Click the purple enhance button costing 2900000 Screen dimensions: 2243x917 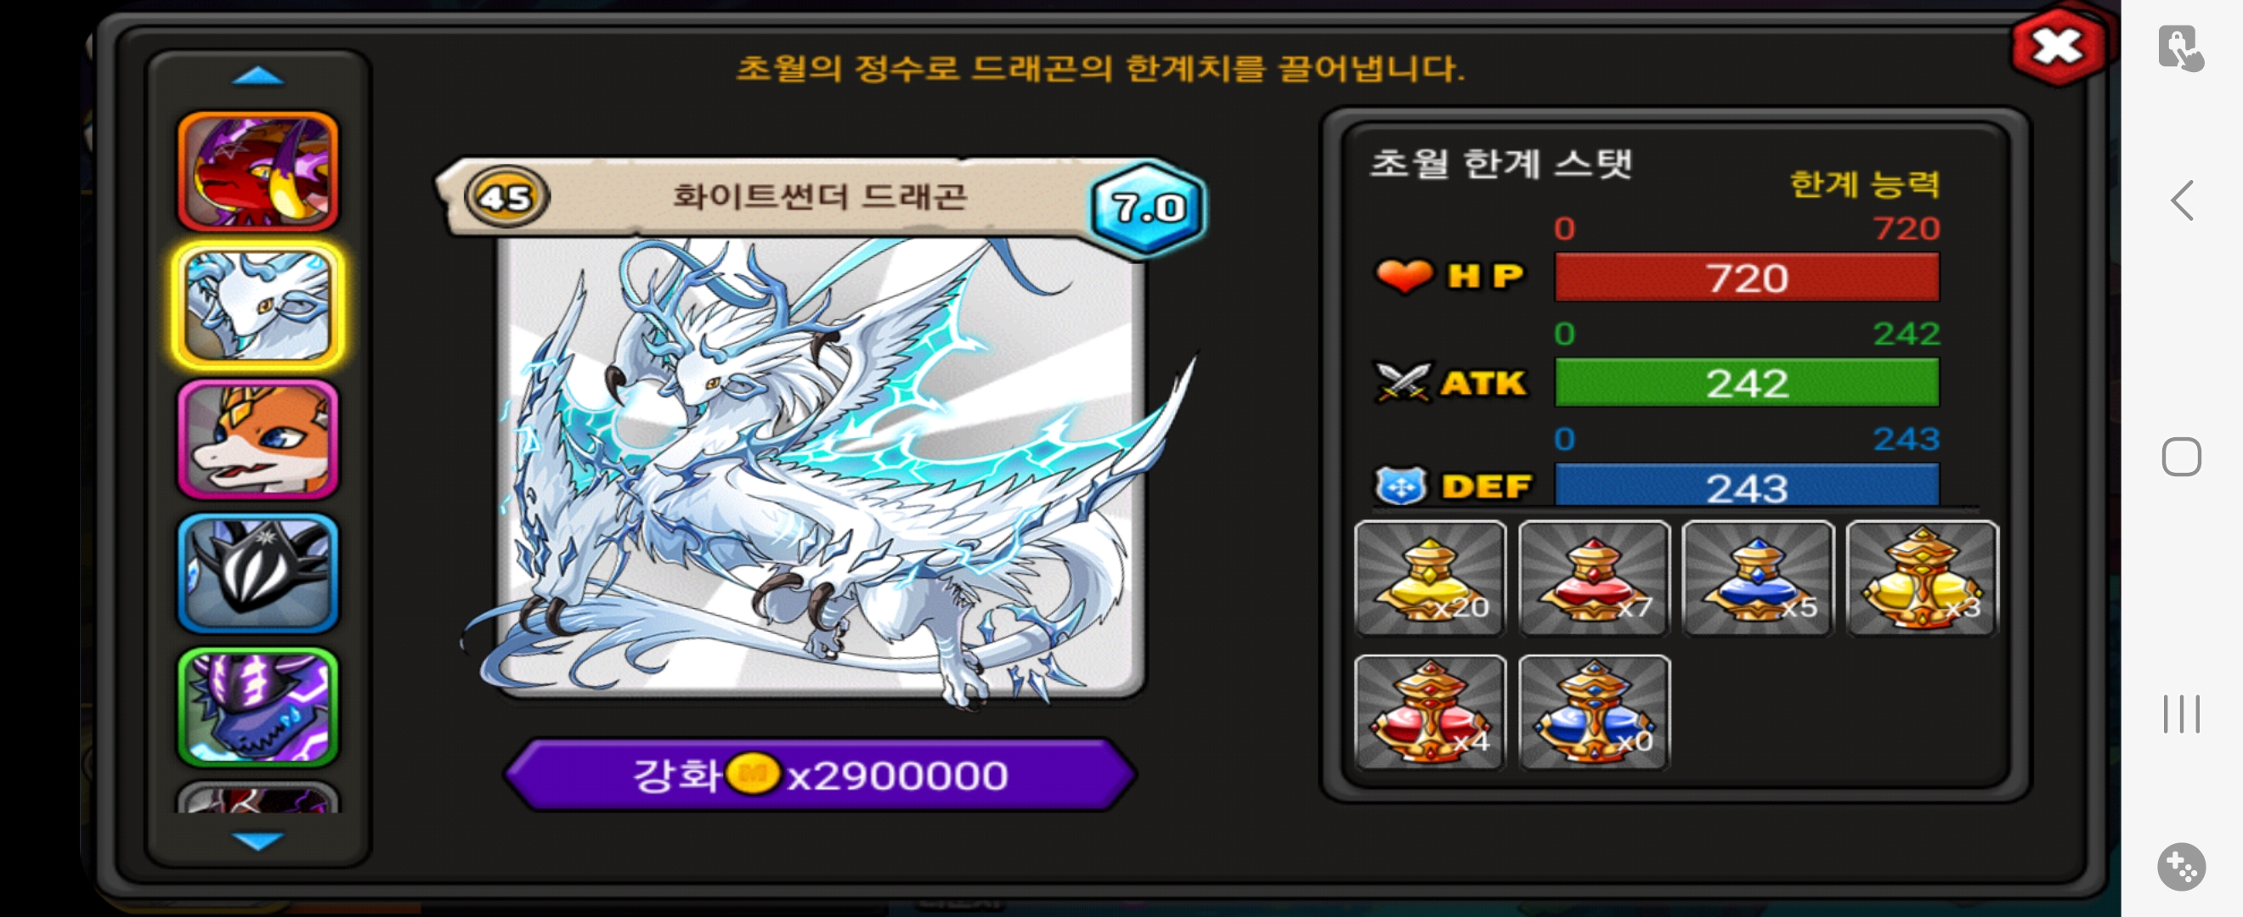(819, 774)
